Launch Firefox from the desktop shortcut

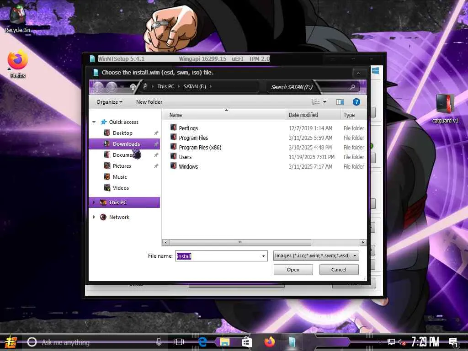pyautogui.click(x=18, y=64)
